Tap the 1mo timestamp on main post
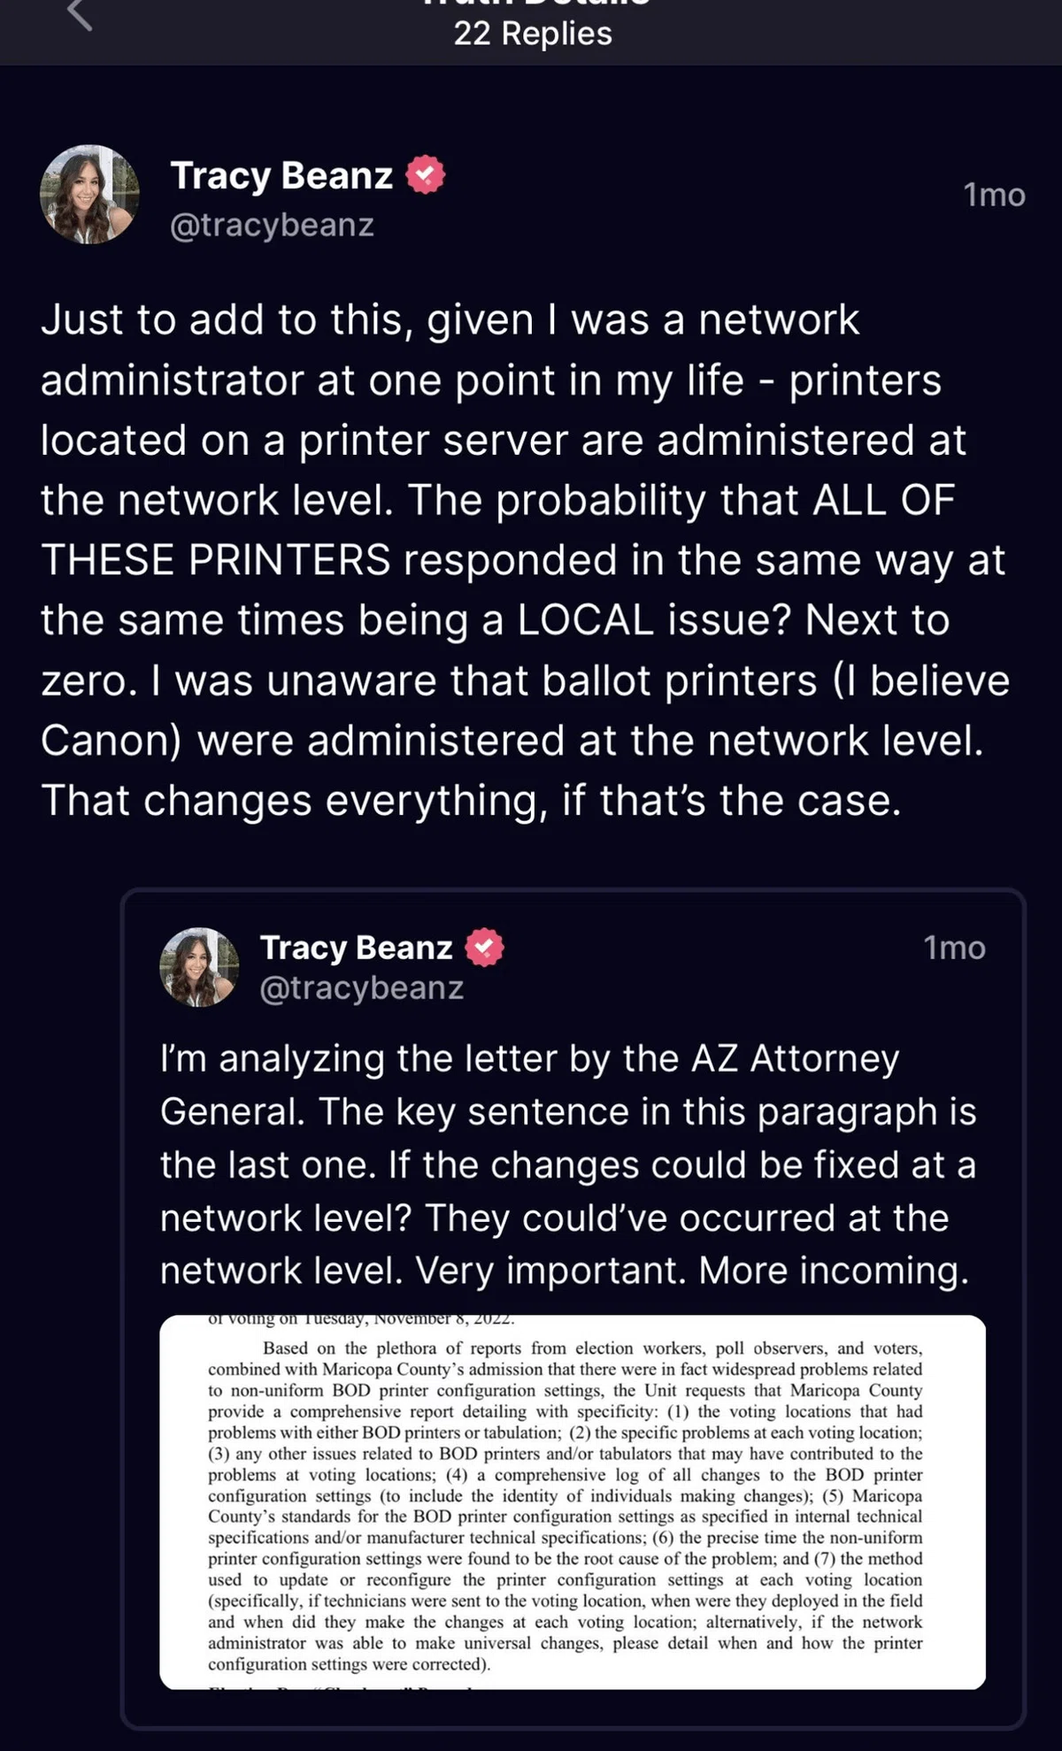Image resolution: width=1062 pixels, height=1751 pixels. 994,195
